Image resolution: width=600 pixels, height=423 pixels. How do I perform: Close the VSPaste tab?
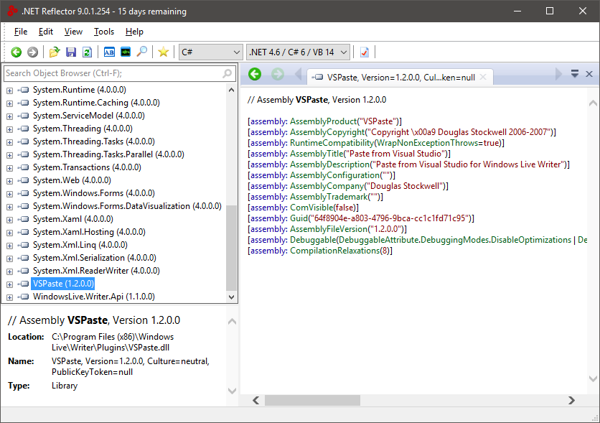click(x=483, y=77)
